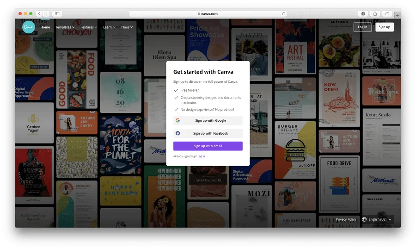Open the Safari share icon
The height and width of the screenshot is (249, 416).
point(375,14)
